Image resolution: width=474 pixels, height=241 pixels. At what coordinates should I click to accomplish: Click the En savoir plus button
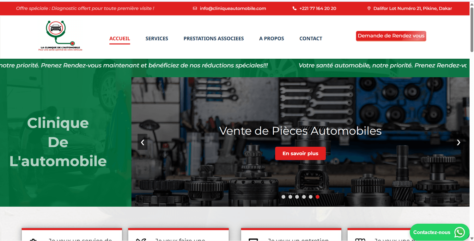(300, 153)
